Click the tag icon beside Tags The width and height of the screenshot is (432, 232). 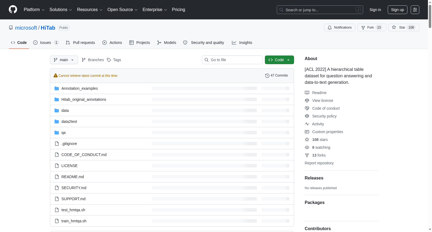pyautogui.click(x=109, y=60)
